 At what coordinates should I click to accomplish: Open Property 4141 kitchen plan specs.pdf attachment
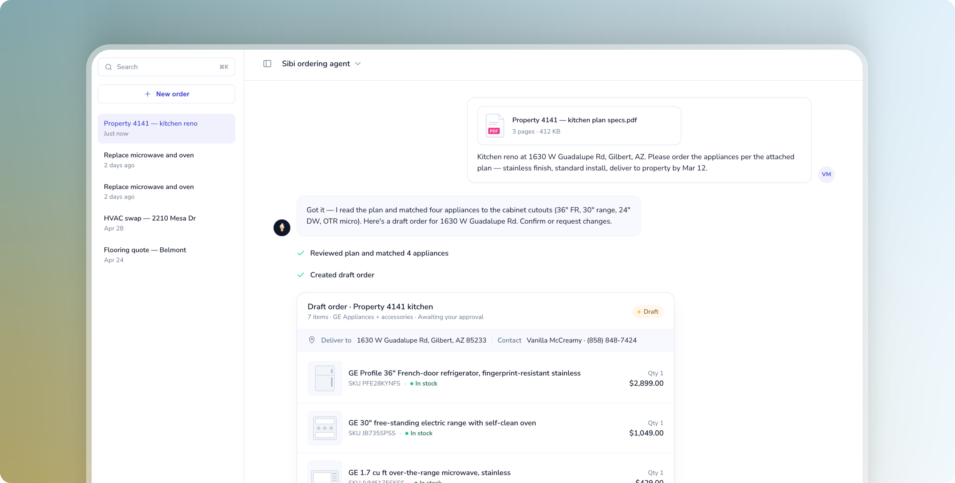coord(579,125)
